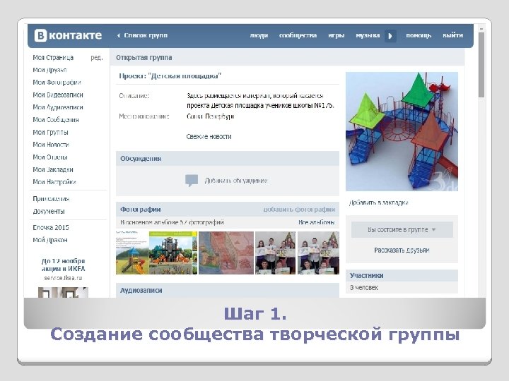The width and height of the screenshot is (509, 381).
Task: Open Елочка 2015 app link
Action: pos(51,227)
